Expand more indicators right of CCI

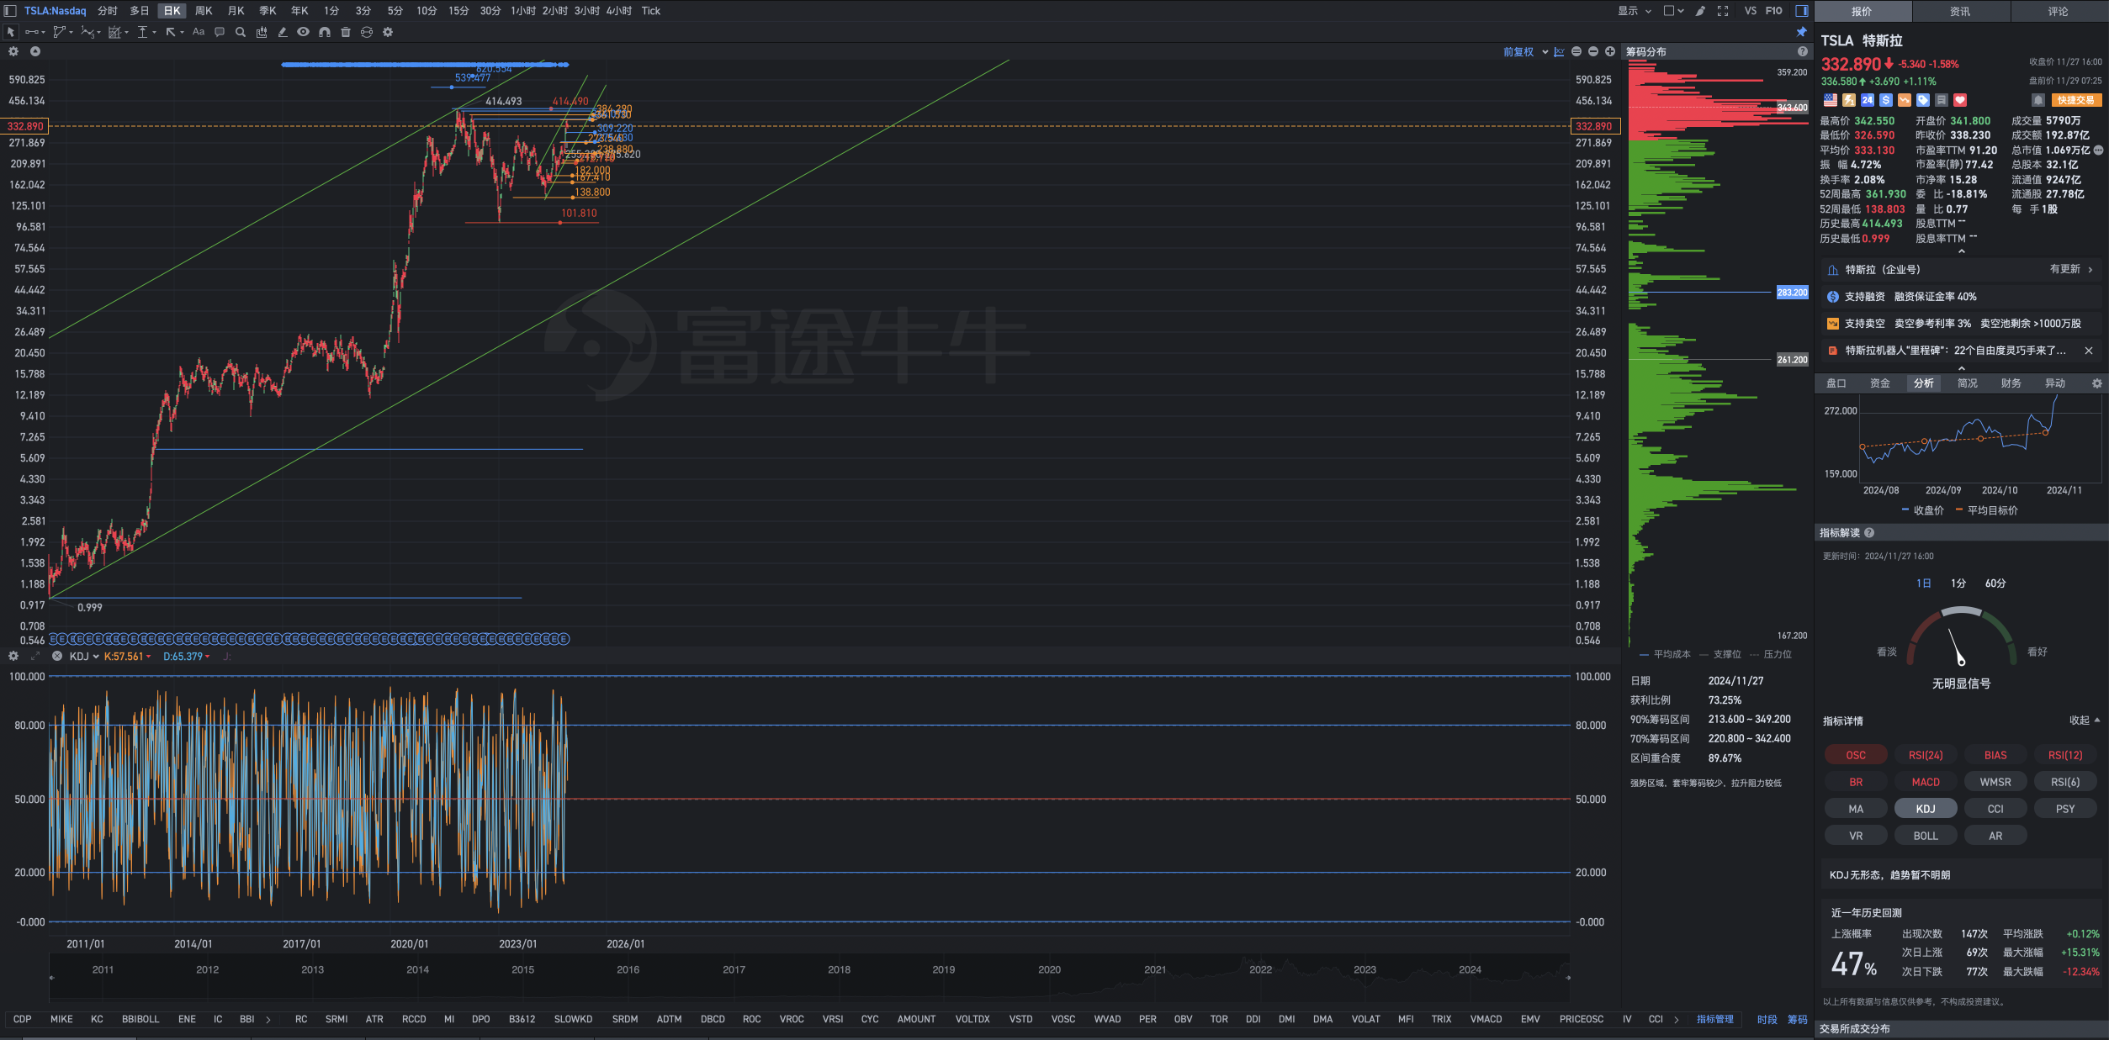(1677, 1020)
